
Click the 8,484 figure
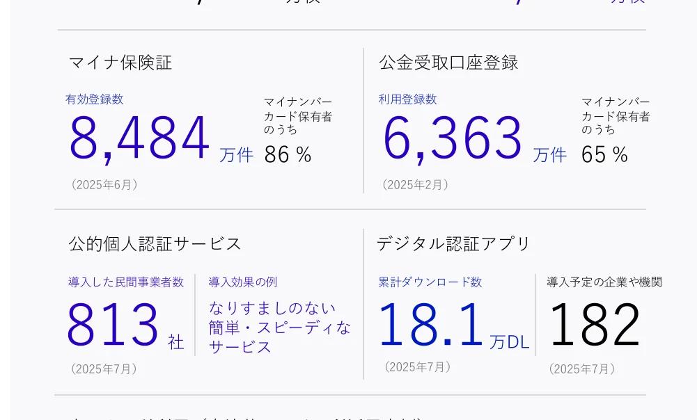tap(139, 138)
